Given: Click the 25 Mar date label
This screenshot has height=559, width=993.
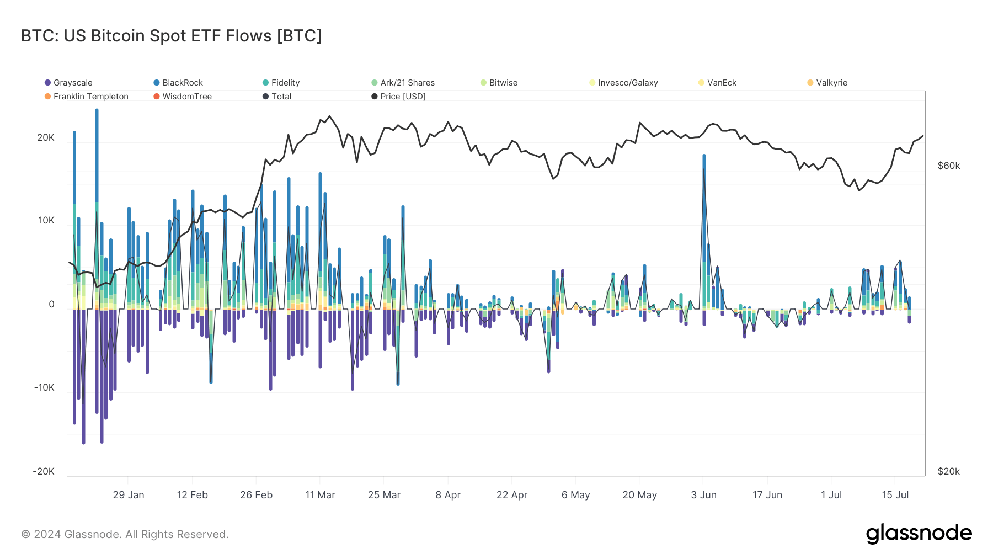Looking at the screenshot, I should tap(385, 495).
